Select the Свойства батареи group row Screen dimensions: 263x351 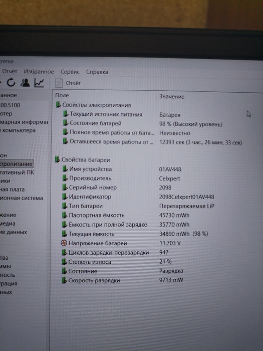point(82,160)
